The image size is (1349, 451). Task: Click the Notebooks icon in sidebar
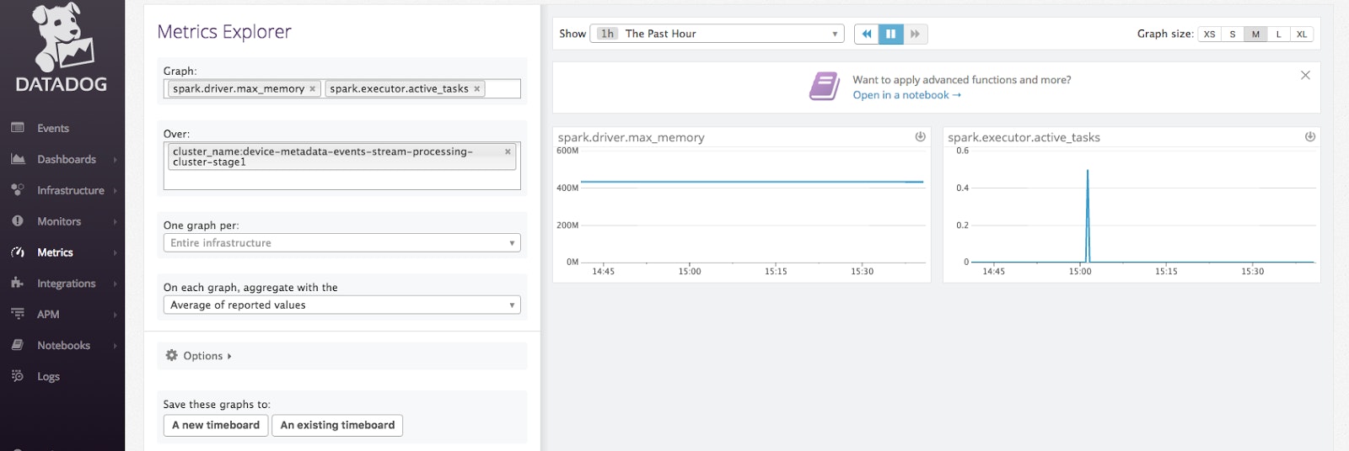pyautogui.click(x=18, y=345)
